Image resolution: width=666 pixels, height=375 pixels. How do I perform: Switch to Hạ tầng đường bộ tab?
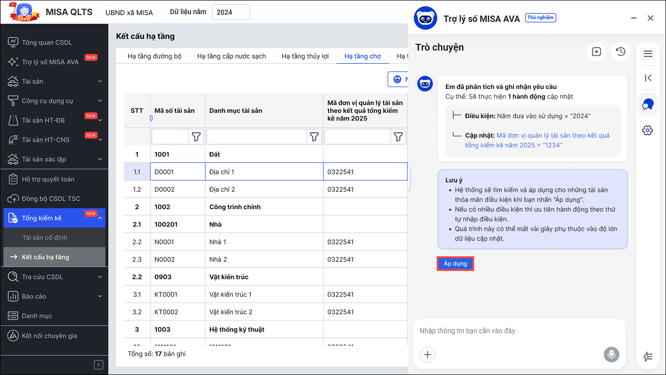(x=154, y=56)
